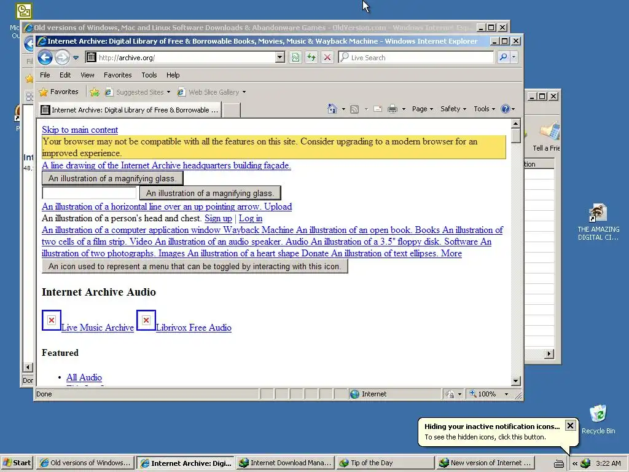Open the Page command menu
This screenshot has width=629, height=472.
423,109
